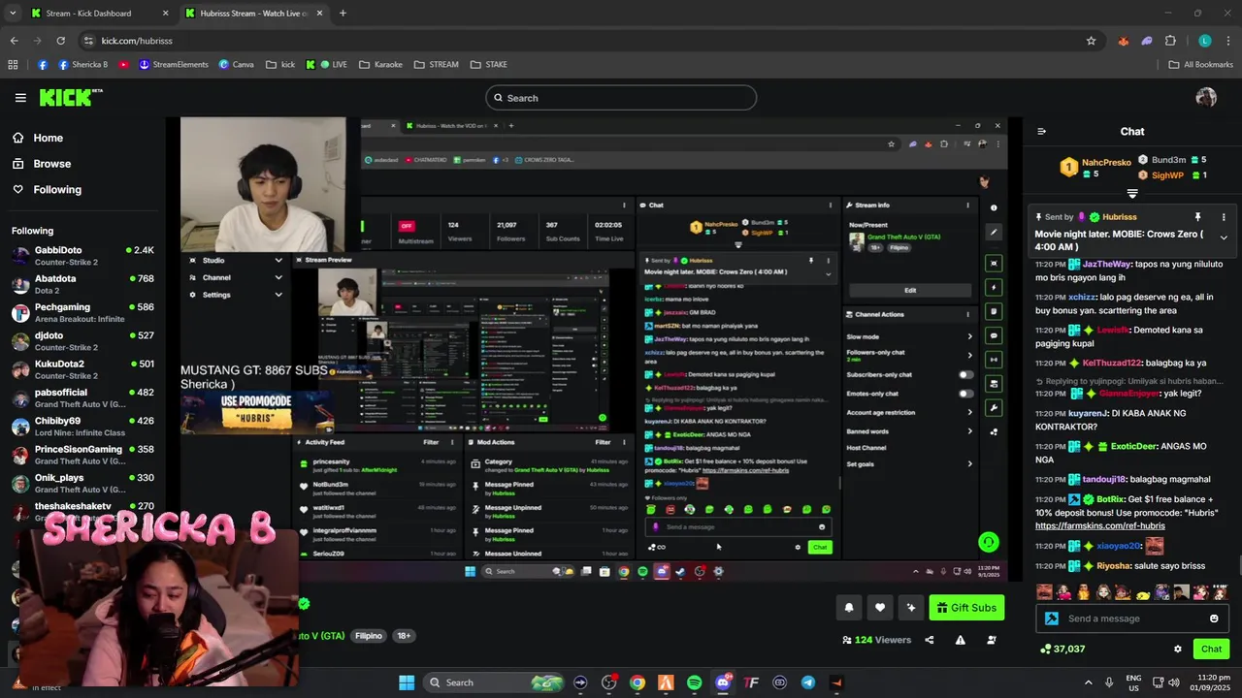Select the Hubrisss Stream browser tab
The height and width of the screenshot is (698, 1242).
pos(254,14)
